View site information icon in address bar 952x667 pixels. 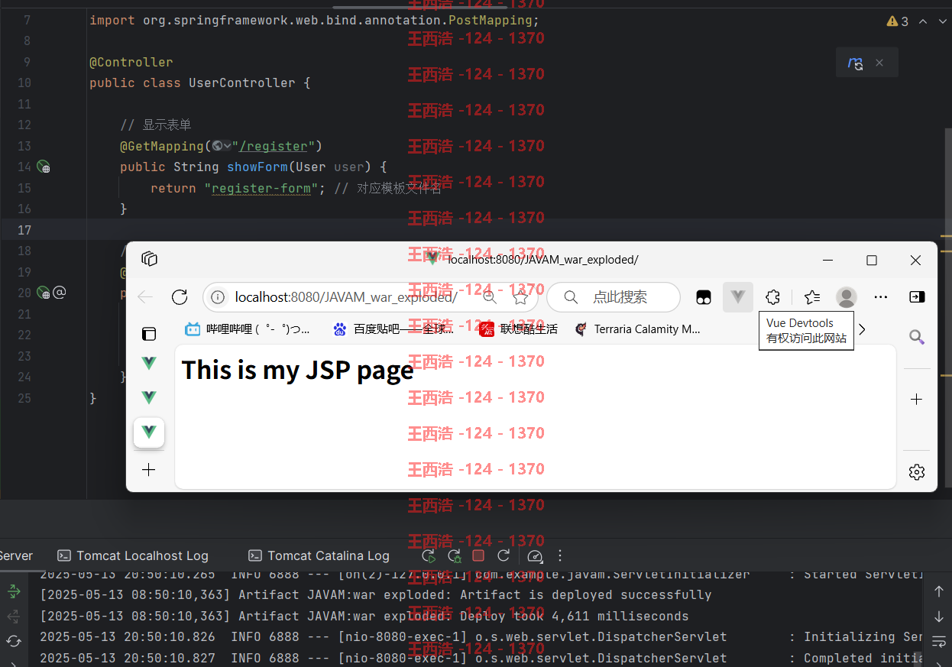click(x=218, y=297)
